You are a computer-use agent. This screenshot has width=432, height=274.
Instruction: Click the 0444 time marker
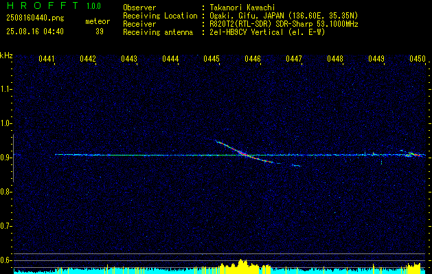(x=170, y=59)
